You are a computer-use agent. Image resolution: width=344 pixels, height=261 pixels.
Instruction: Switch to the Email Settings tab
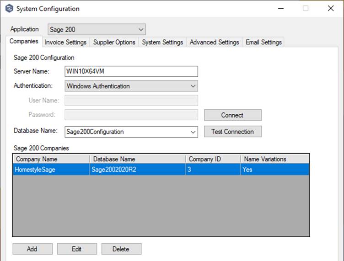(x=263, y=43)
